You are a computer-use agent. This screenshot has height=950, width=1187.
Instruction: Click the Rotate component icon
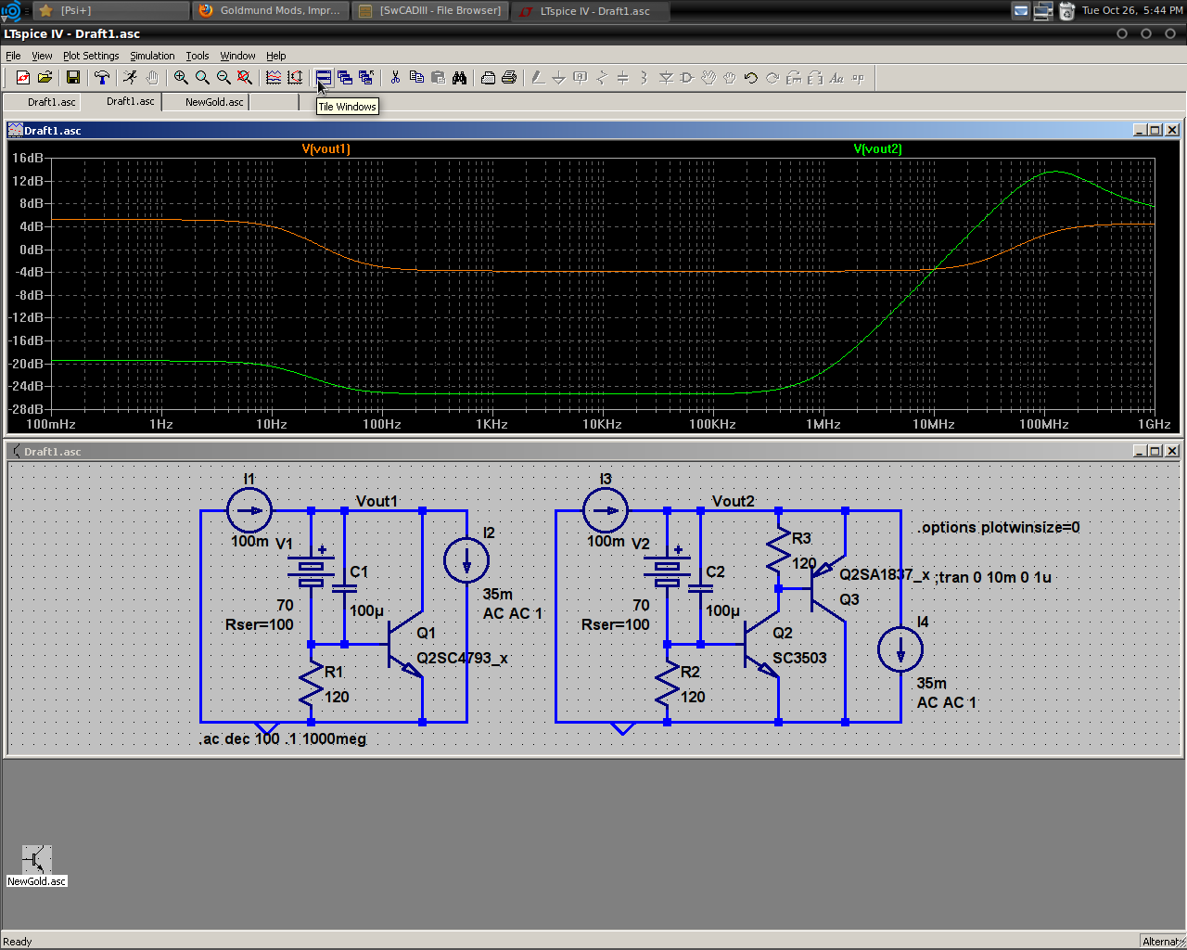pyautogui.click(x=794, y=78)
